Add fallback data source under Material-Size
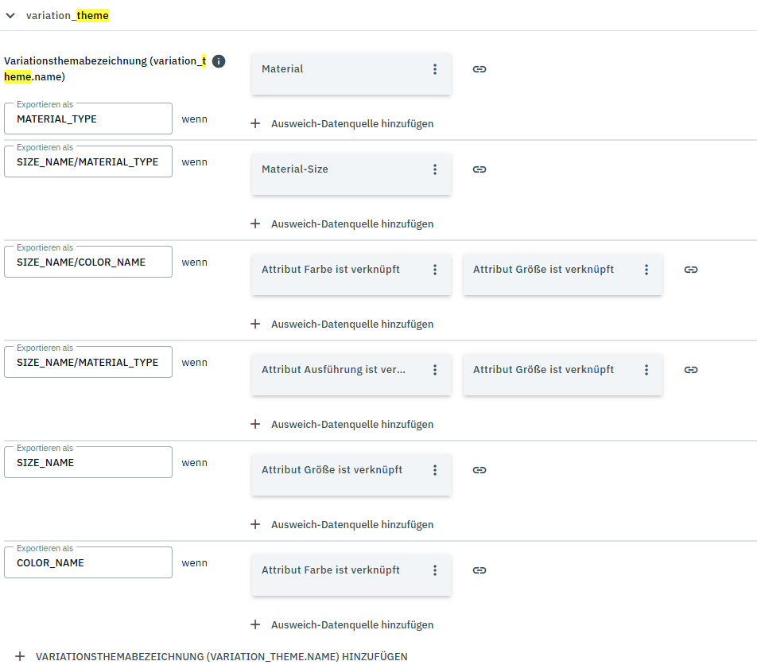The height and width of the screenshot is (665, 757). pos(343,224)
